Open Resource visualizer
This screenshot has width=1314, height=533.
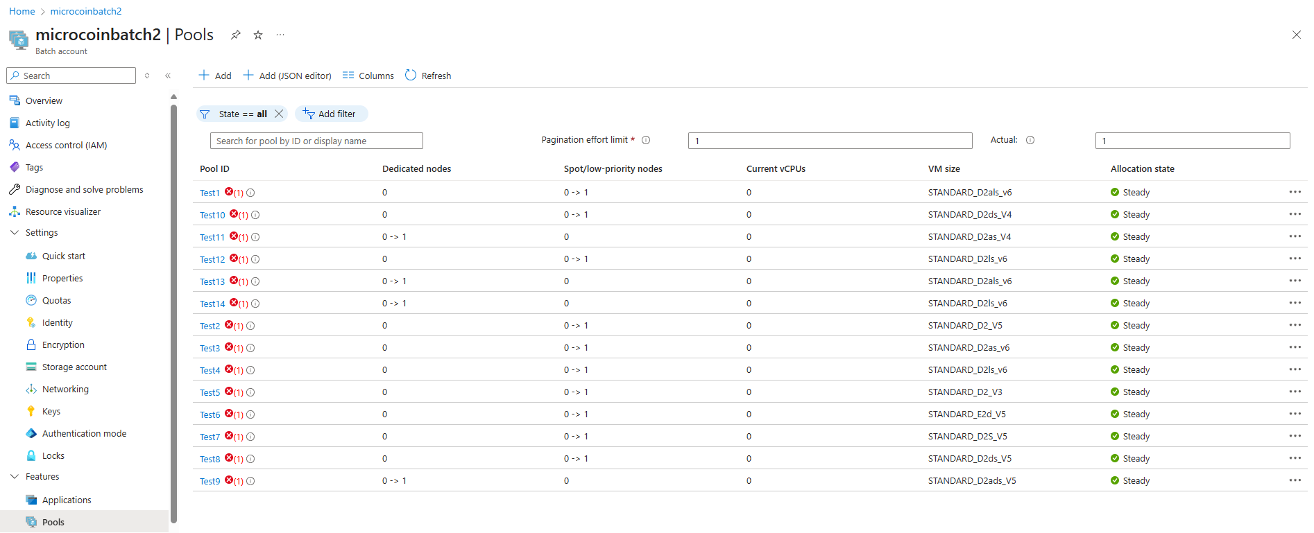click(62, 211)
